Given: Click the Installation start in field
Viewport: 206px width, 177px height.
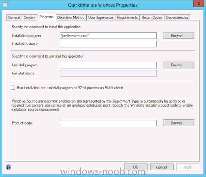Looking at the screenshot, I should 108,44.
